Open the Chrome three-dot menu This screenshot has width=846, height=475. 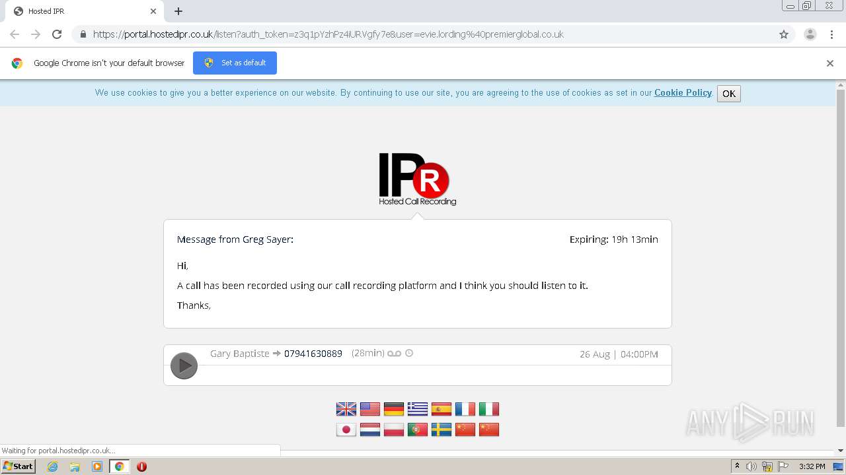coord(831,34)
